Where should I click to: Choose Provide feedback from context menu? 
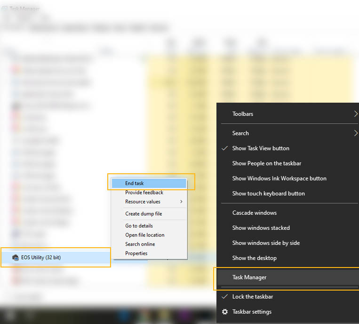[149, 193]
